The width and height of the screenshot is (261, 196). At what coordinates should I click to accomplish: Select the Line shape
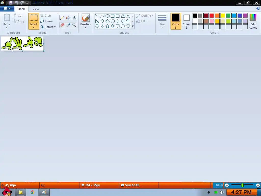(x=97, y=16)
